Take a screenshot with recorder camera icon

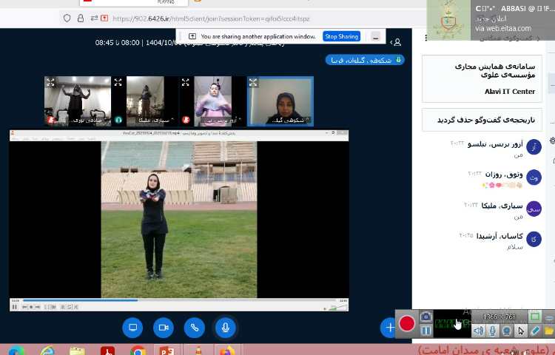click(x=425, y=317)
